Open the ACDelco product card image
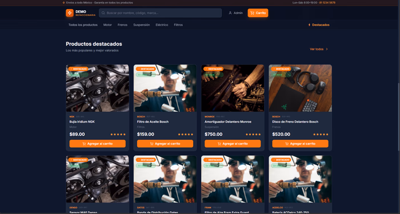 (x=300, y=179)
